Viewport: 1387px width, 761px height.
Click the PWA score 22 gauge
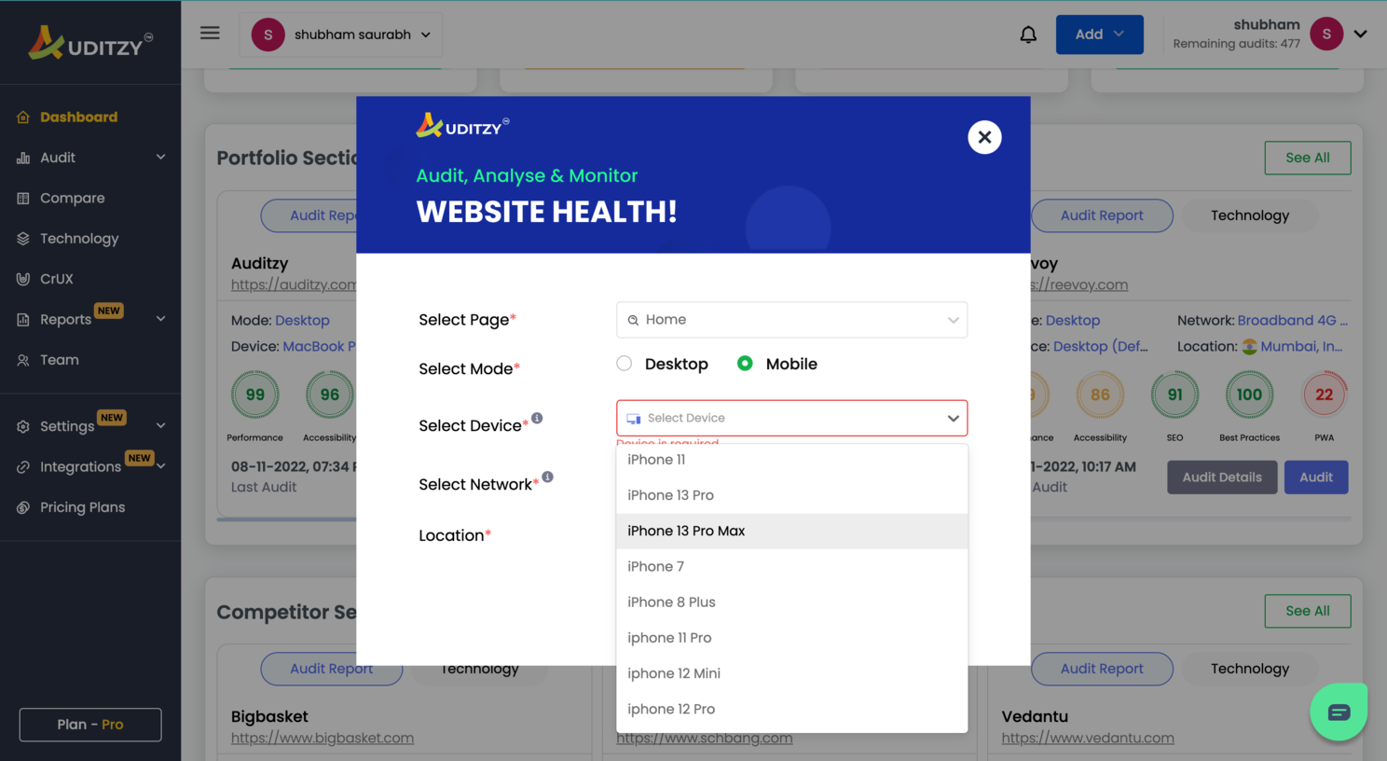pos(1324,394)
